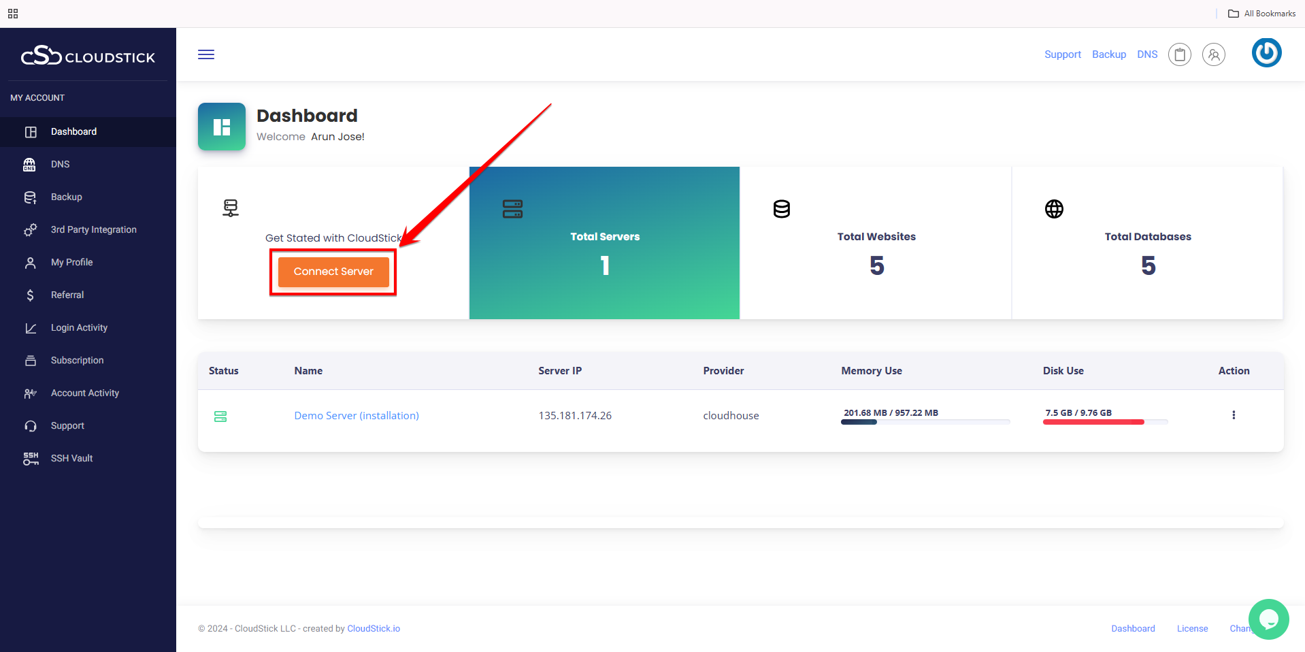This screenshot has height=652, width=1305.
Task: Open the live chat bubble
Action: (x=1268, y=619)
